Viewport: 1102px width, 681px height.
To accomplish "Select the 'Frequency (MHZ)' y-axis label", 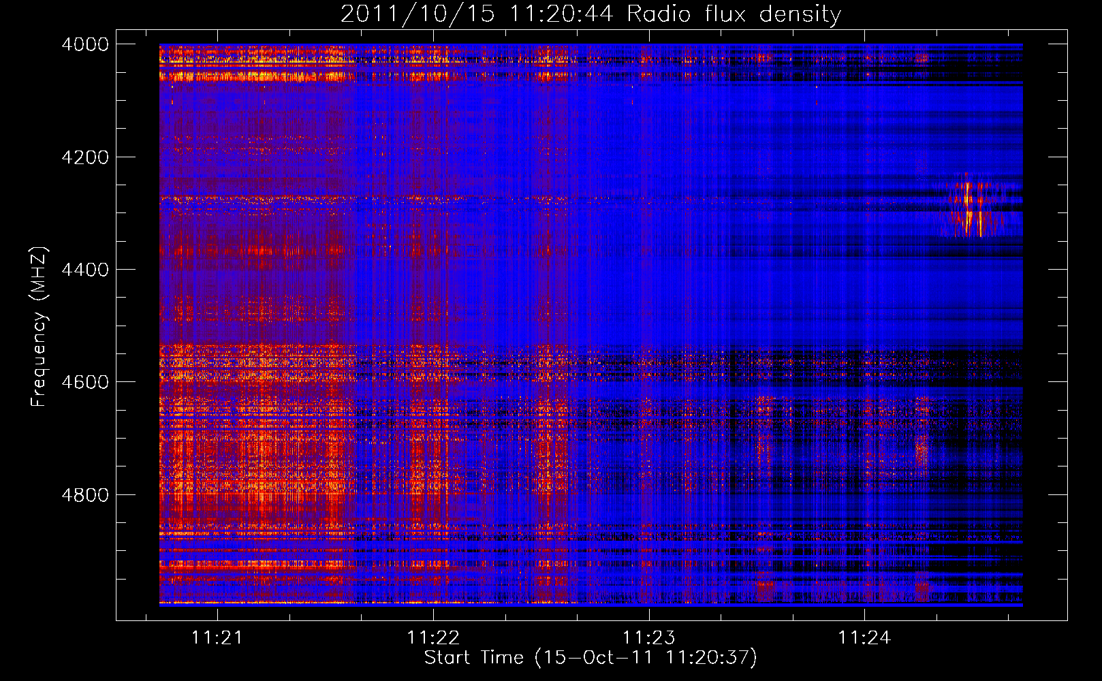I will tap(40, 327).
